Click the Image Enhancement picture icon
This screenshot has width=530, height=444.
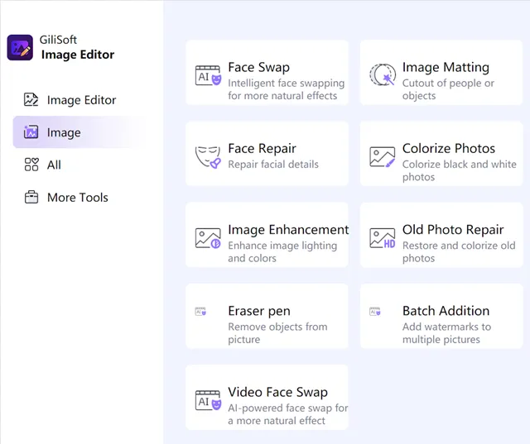pos(208,238)
